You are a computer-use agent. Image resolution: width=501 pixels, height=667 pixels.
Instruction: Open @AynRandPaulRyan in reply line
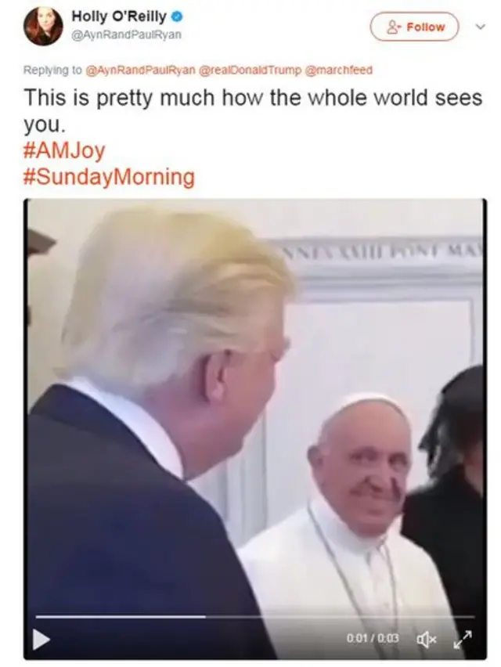tap(141, 70)
